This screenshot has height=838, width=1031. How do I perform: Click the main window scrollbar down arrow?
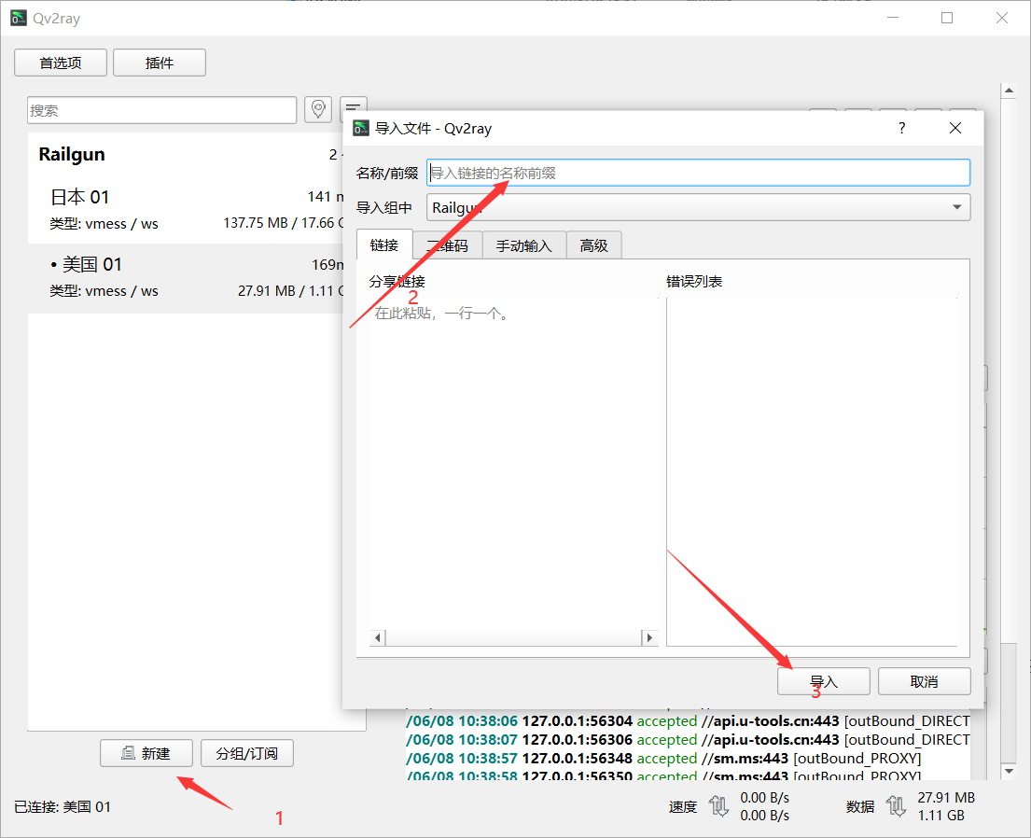[x=1009, y=770]
